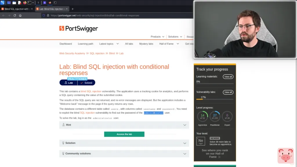Screen dimensions: 297x167
Task: Click the Expert 0 of 36 progress circle
Action: (227, 117)
